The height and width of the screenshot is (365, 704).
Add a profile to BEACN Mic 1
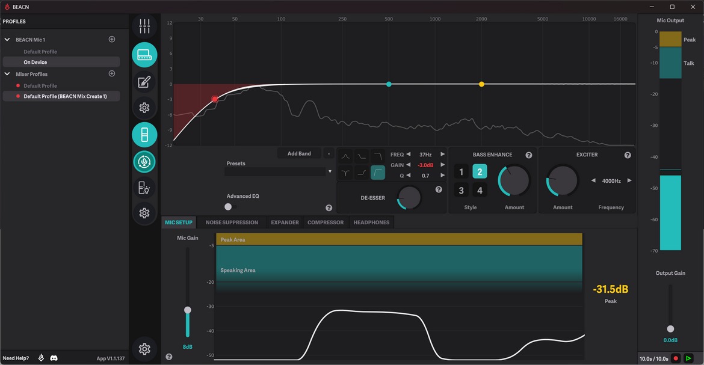(x=112, y=40)
